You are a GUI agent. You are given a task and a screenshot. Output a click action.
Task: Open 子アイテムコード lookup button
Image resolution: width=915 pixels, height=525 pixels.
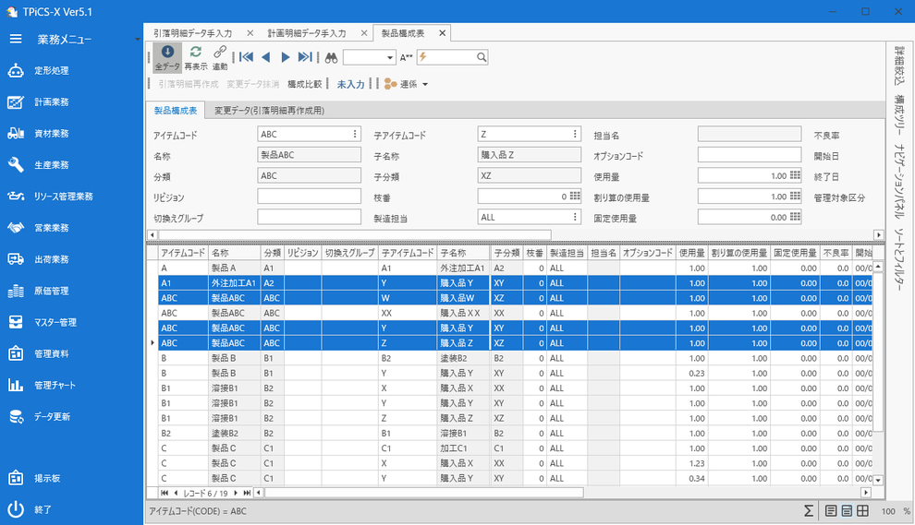(575, 134)
